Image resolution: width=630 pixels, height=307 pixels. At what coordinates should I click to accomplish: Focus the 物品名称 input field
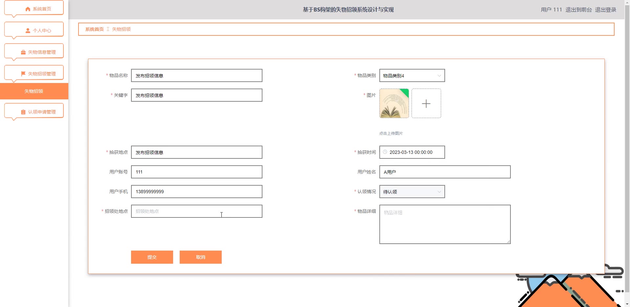tap(197, 75)
